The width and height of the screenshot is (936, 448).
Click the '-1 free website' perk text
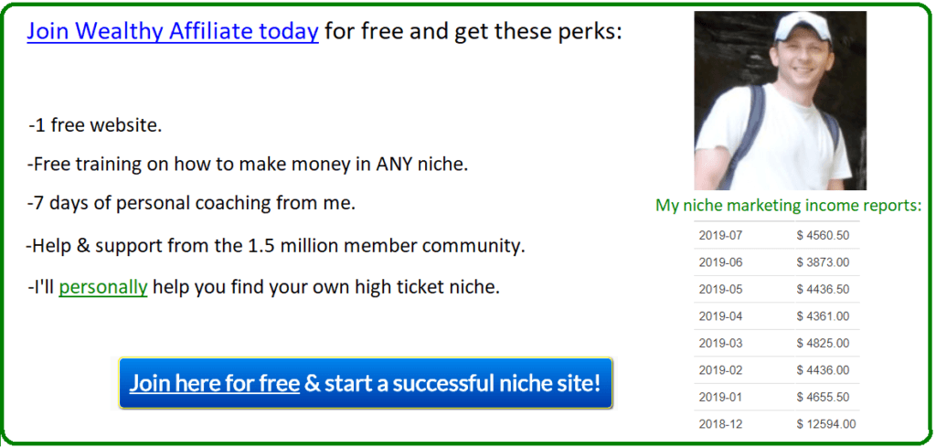click(95, 126)
